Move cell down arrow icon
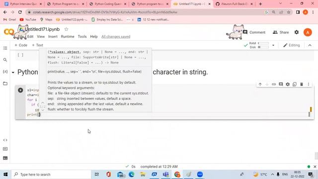 tap(267, 84)
